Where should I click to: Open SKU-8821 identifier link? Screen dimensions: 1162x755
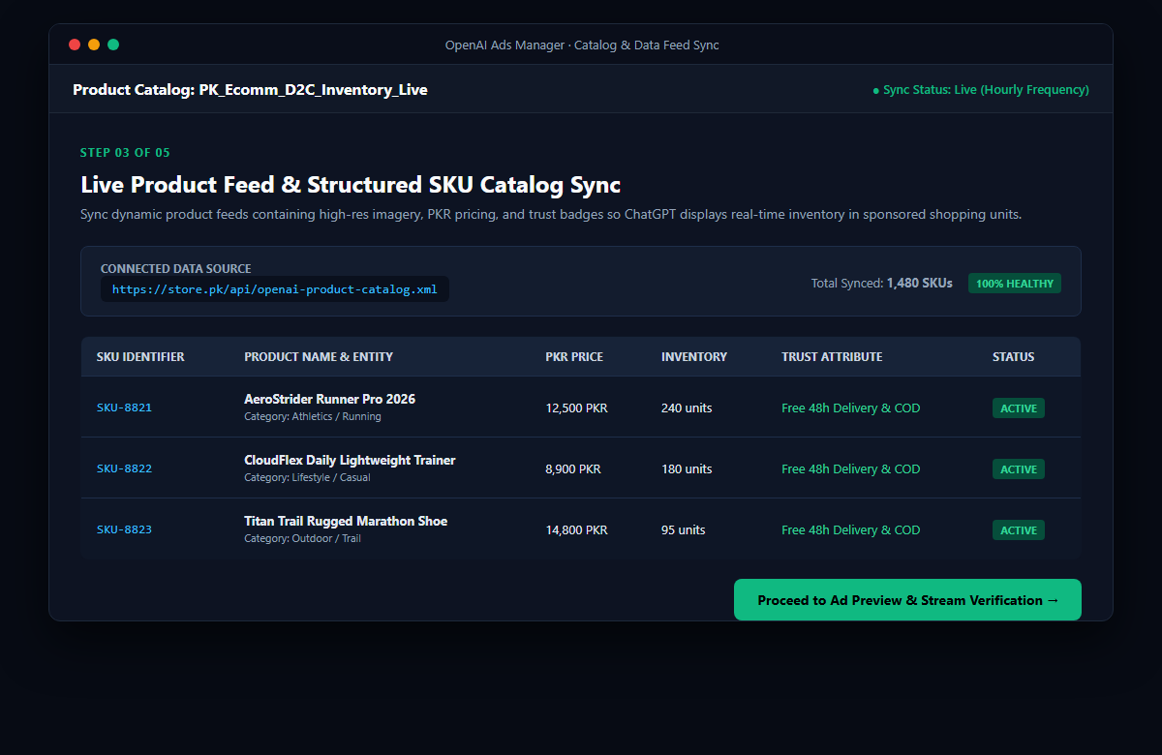click(x=124, y=408)
